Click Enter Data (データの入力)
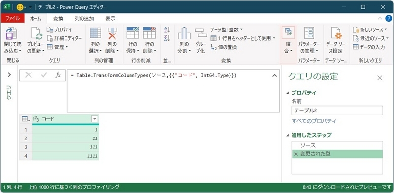This screenshot has width=394, height=193. point(368,47)
